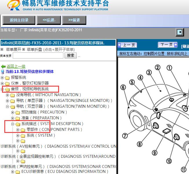Click the 导航（双显示器） folder icon
Viewport: 189px width, 174px height.
[x=12, y=107]
